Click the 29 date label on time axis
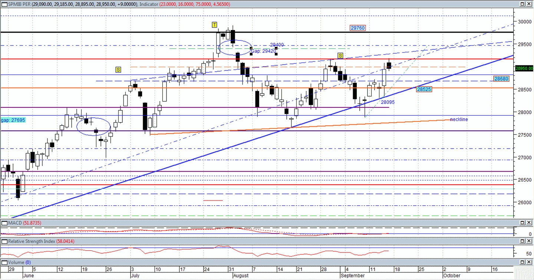 pos(11,270)
